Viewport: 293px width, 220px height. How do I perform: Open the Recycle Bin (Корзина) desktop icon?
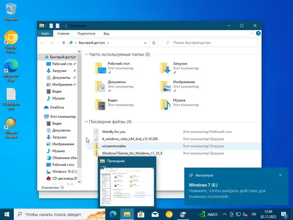click(11, 12)
